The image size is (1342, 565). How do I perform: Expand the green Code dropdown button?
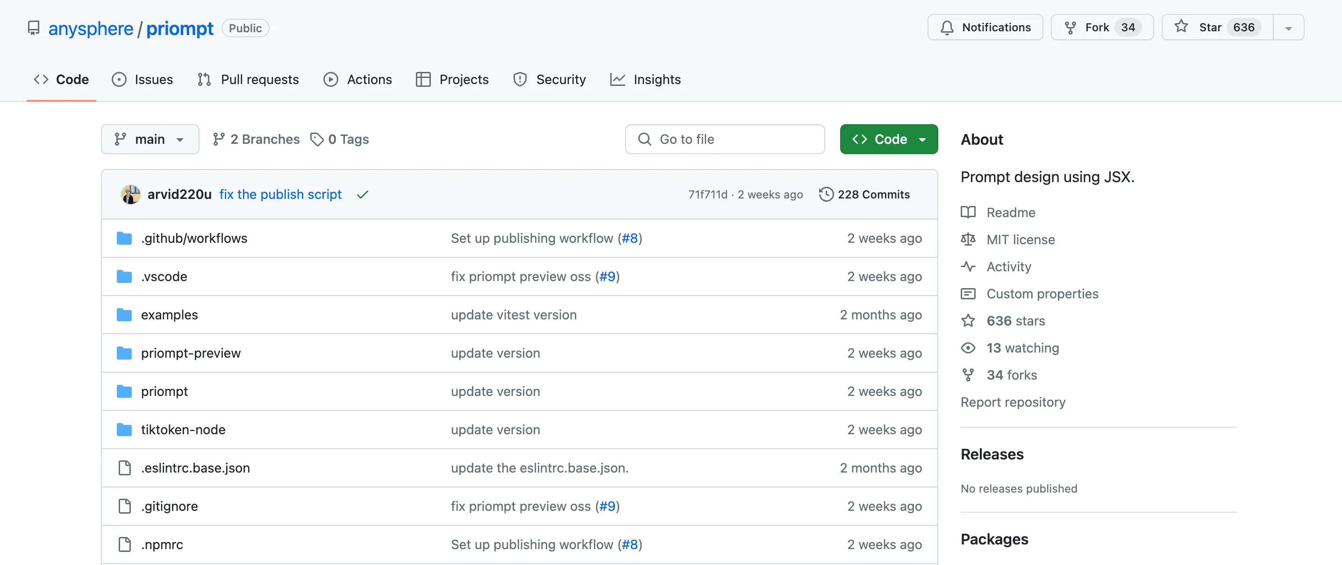coord(889,139)
